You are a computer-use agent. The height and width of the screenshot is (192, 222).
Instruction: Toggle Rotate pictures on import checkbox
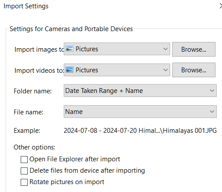tap(24, 182)
